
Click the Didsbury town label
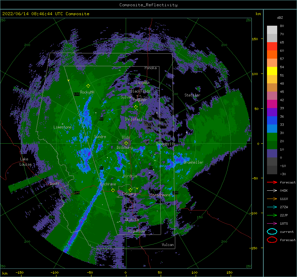[x=125, y=148]
